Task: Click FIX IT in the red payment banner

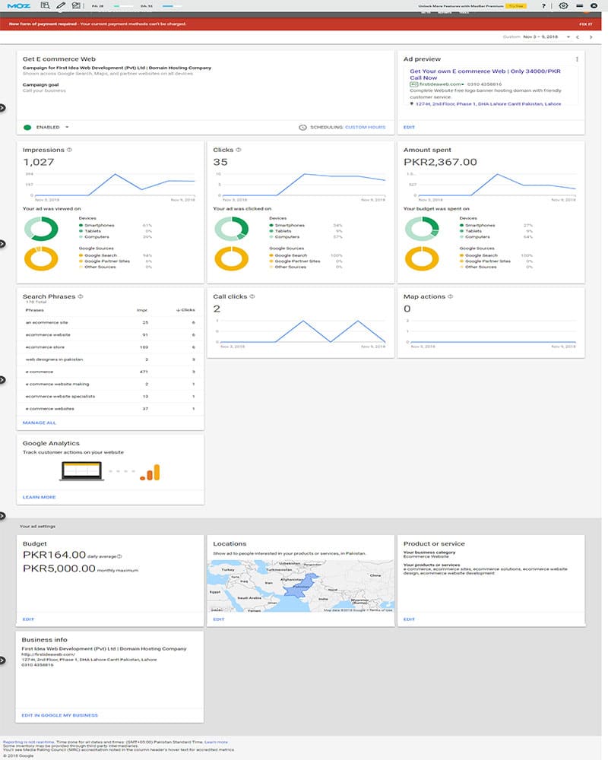Action: click(x=586, y=24)
